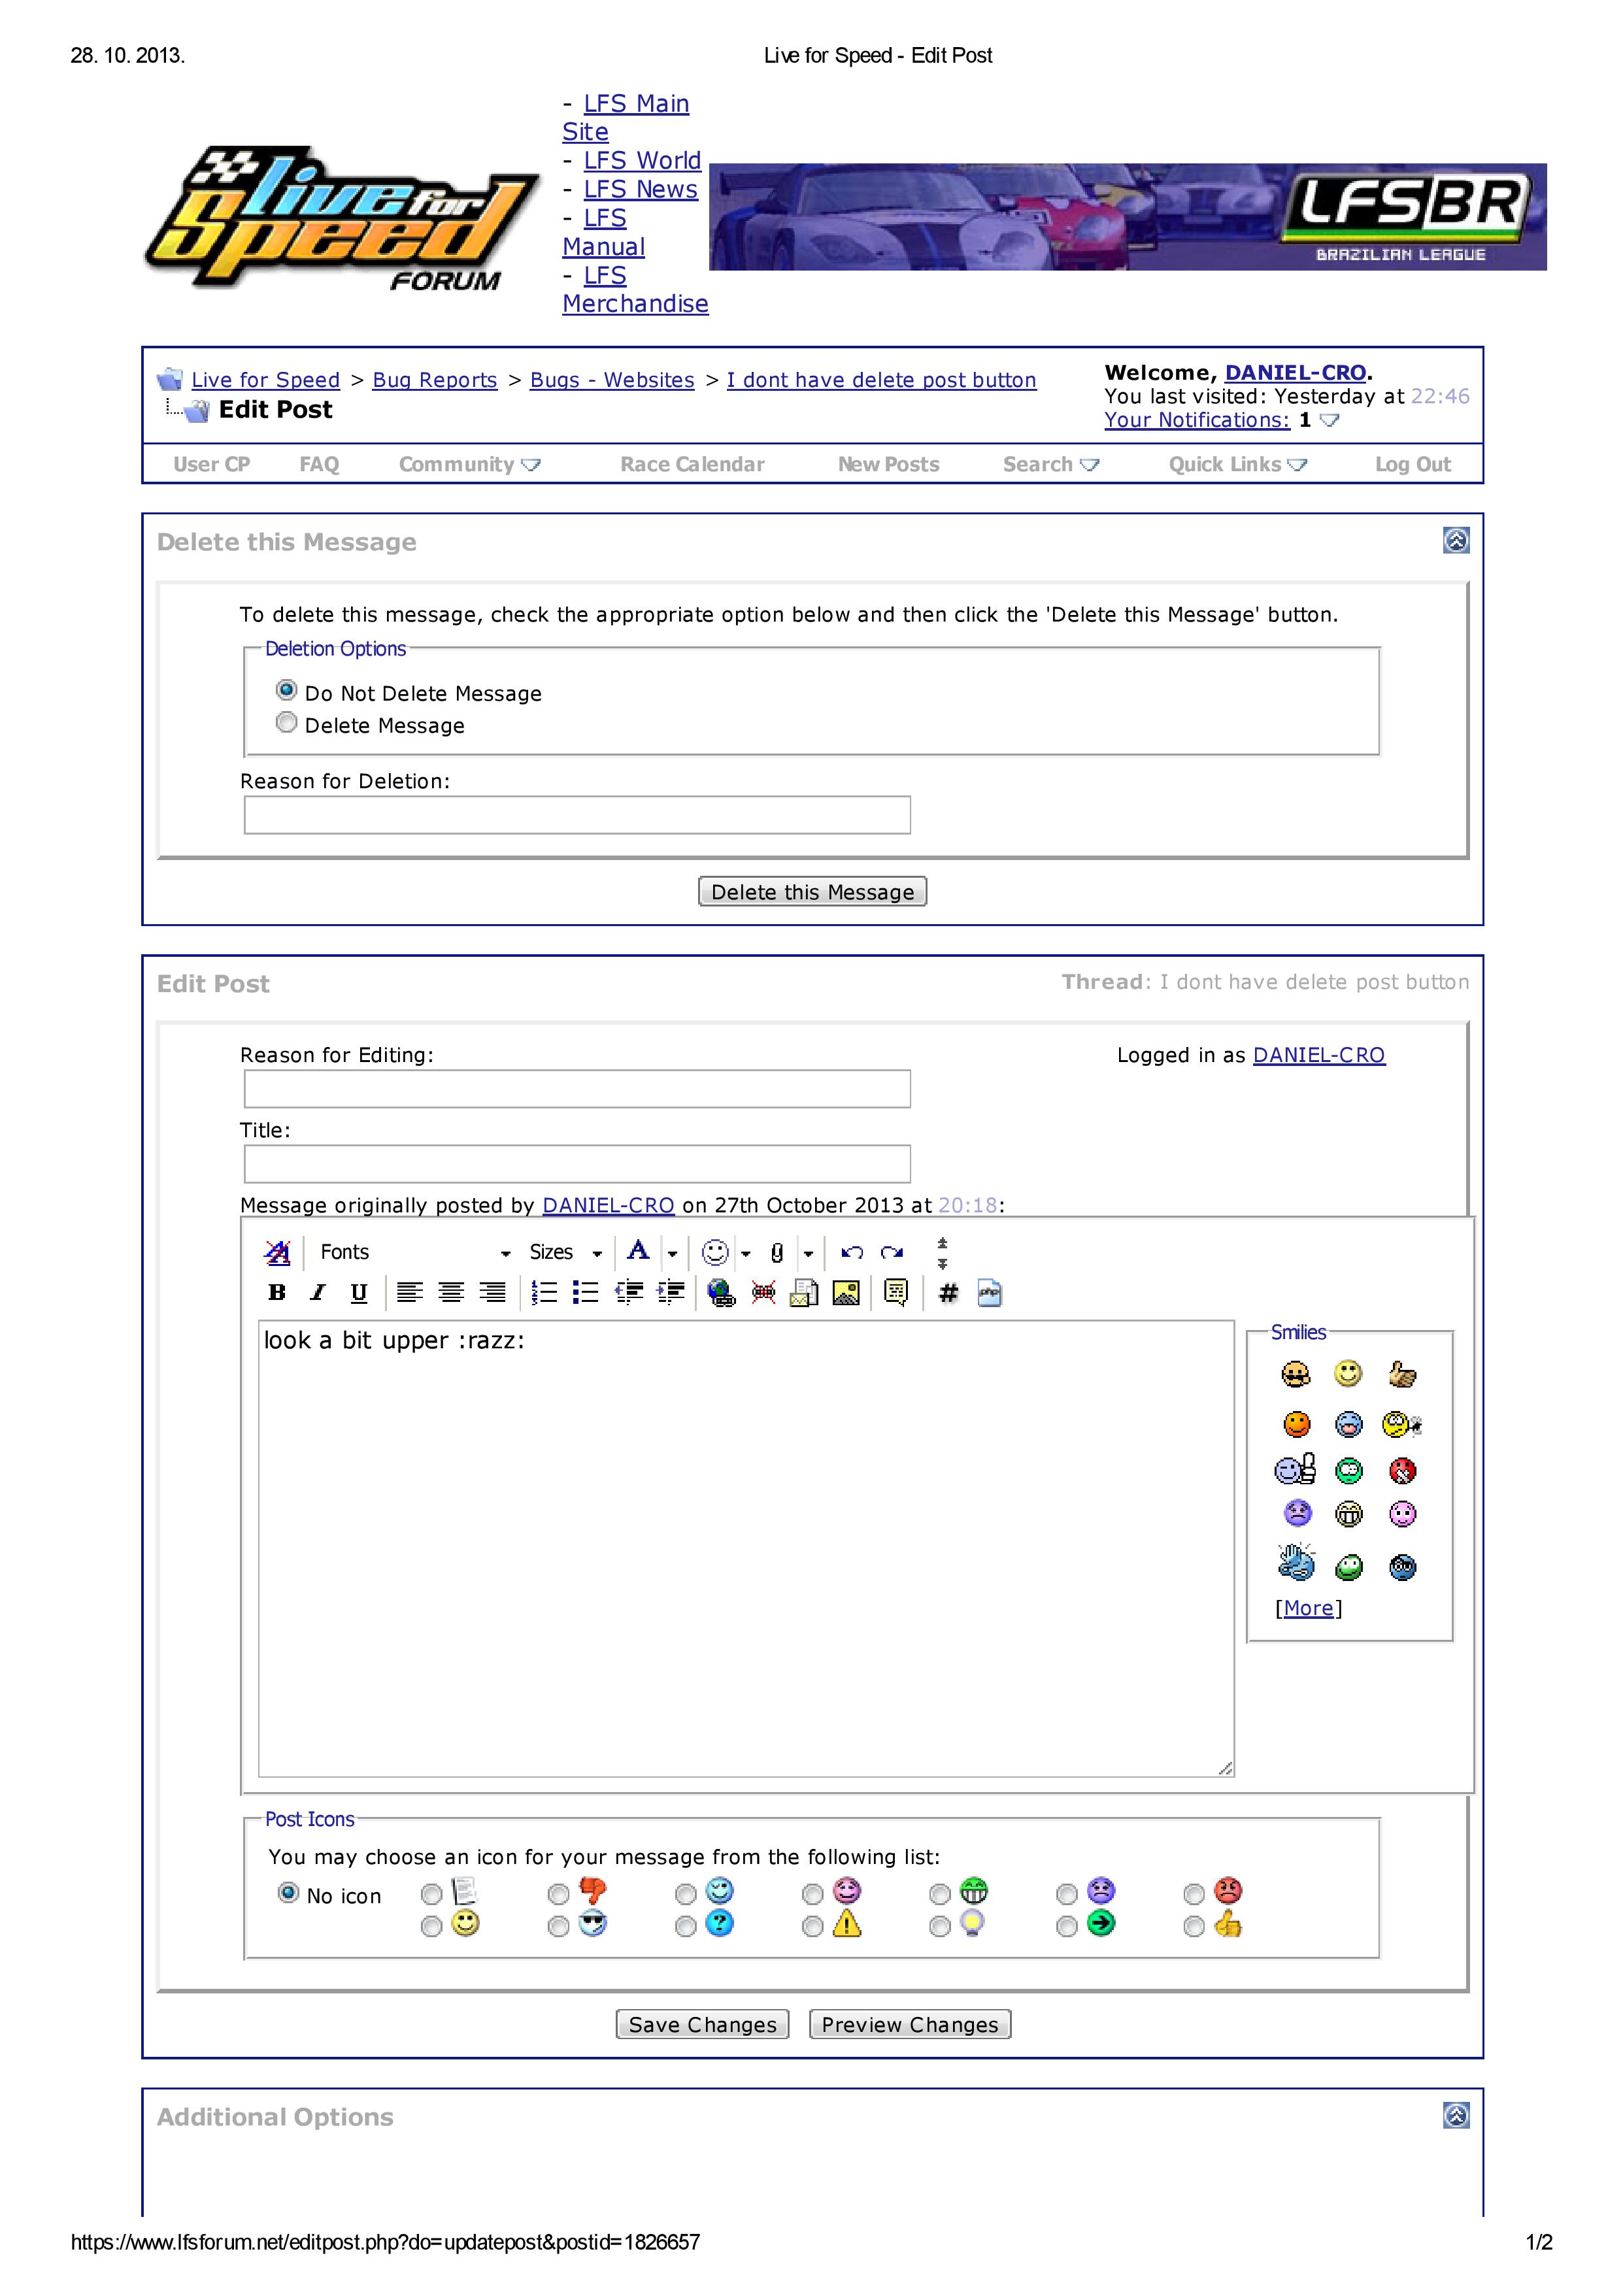Click the Remove Text Formatting icon
The height and width of the screenshot is (2296, 1623).
(277, 1252)
